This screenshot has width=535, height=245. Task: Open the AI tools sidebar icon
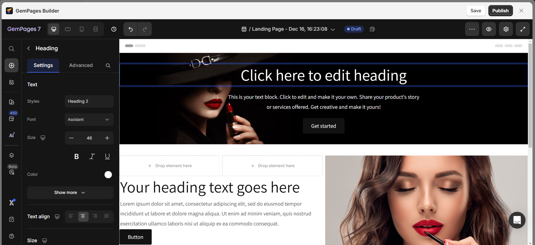tap(11, 135)
